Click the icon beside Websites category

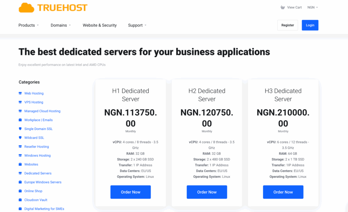pos(20,164)
